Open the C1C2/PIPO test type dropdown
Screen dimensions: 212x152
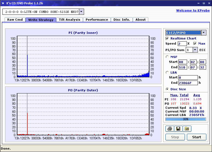[x=204, y=32]
